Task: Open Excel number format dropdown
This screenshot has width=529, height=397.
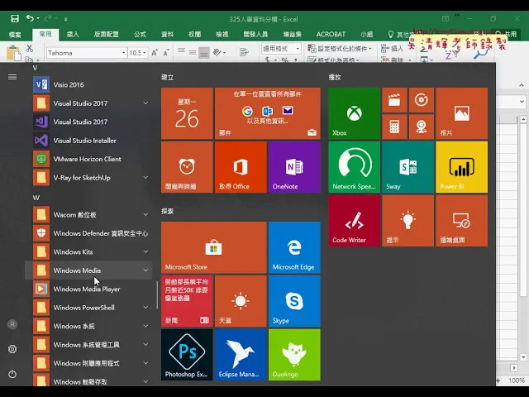Action: click(298, 49)
